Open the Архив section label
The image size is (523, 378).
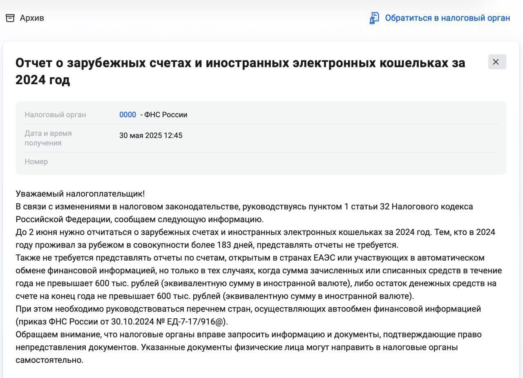click(32, 18)
